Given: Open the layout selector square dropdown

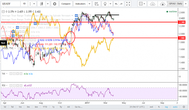Looking at the screenshot, I should click(142, 4).
